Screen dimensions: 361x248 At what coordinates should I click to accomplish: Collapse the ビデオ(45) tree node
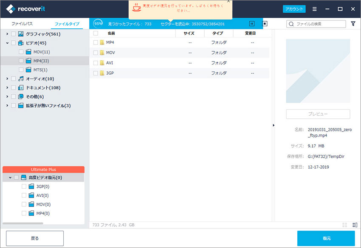[7, 43]
